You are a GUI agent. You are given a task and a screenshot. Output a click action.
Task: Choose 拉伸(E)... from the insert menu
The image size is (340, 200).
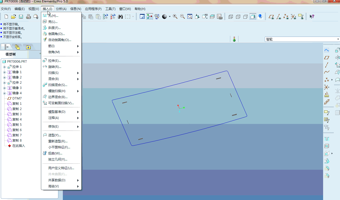61,61
